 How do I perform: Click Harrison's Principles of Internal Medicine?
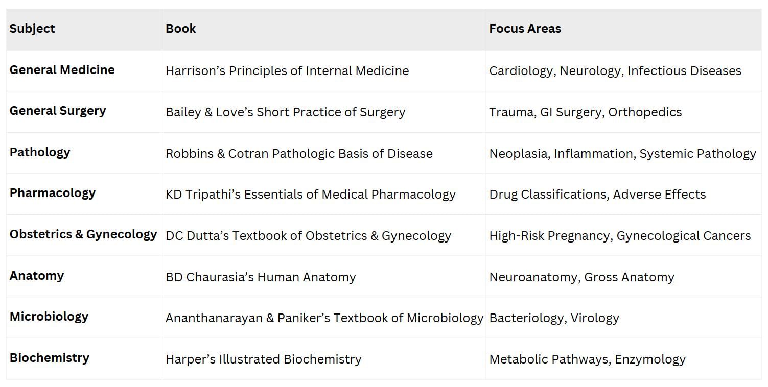pyautogui.click(x=287, y=71)
